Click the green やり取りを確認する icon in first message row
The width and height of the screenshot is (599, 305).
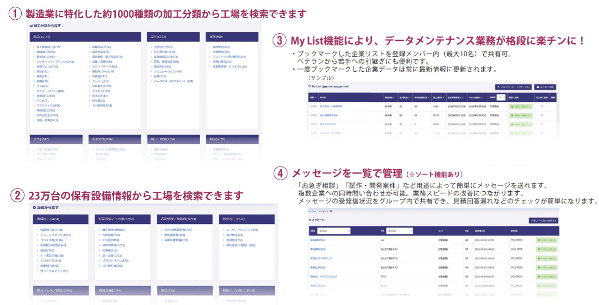point(538,240)
